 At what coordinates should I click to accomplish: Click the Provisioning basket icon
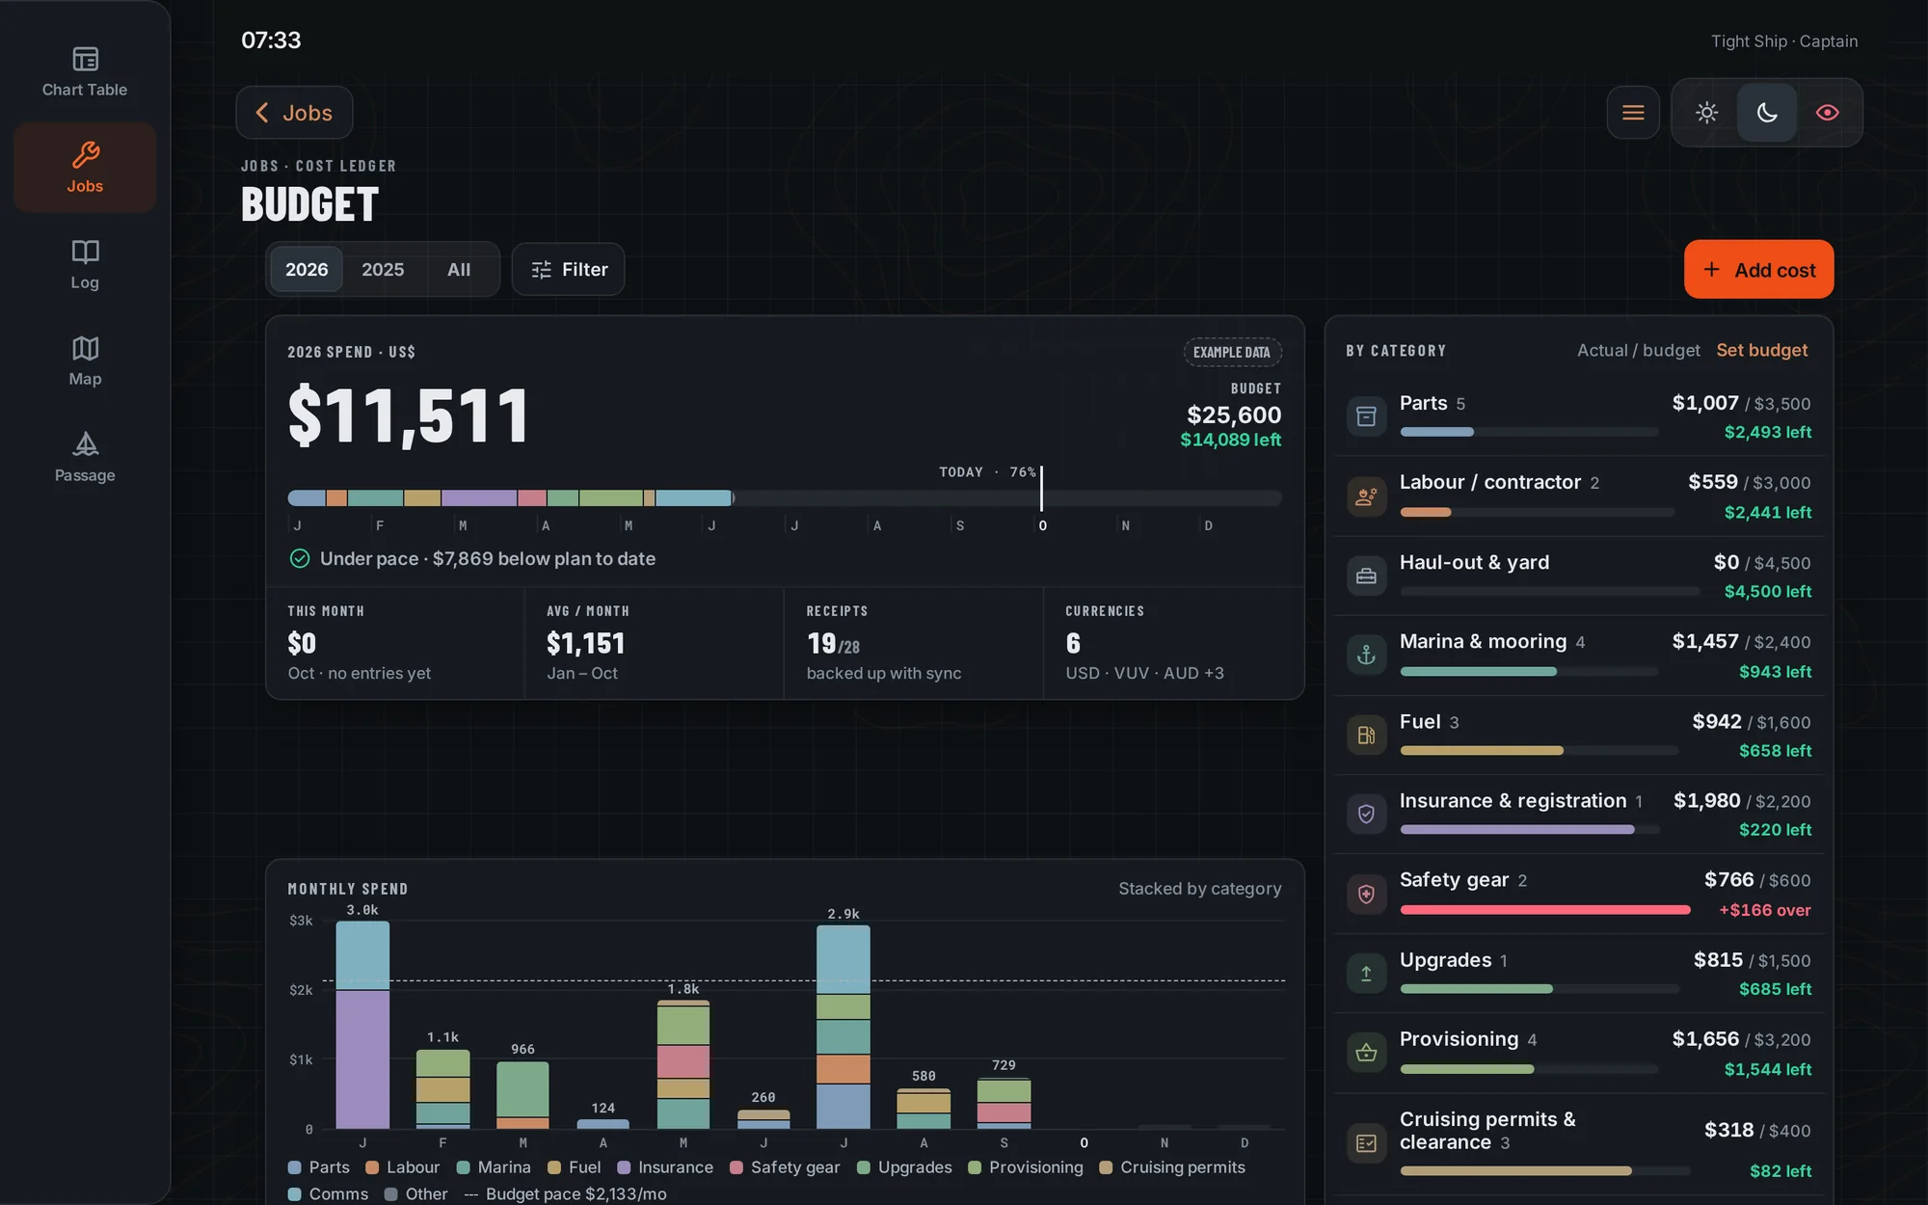(1366, 1053)
